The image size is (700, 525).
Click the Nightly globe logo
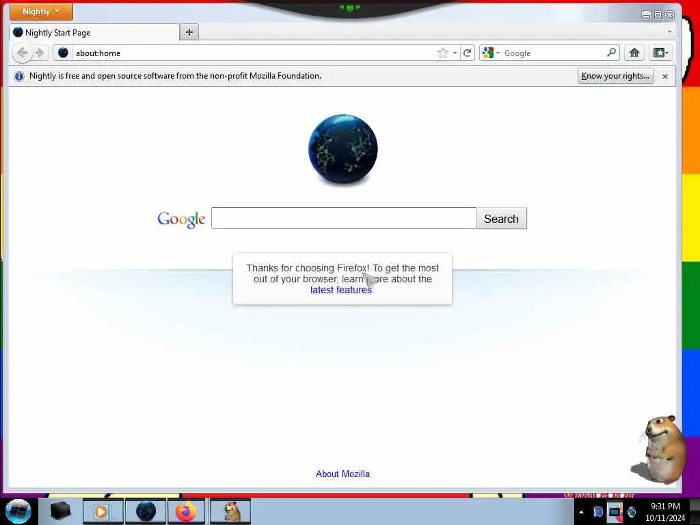pyautogui.click(x=343, y=149)
